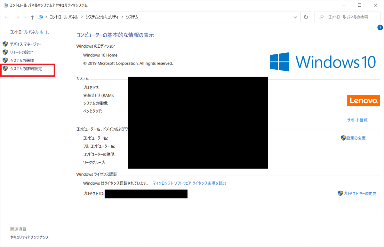Click the forward navigation arrow

(17, 17)
